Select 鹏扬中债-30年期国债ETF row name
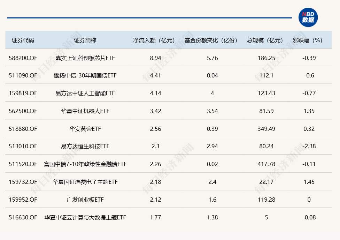Screen dimensions: 340x240 85,76
